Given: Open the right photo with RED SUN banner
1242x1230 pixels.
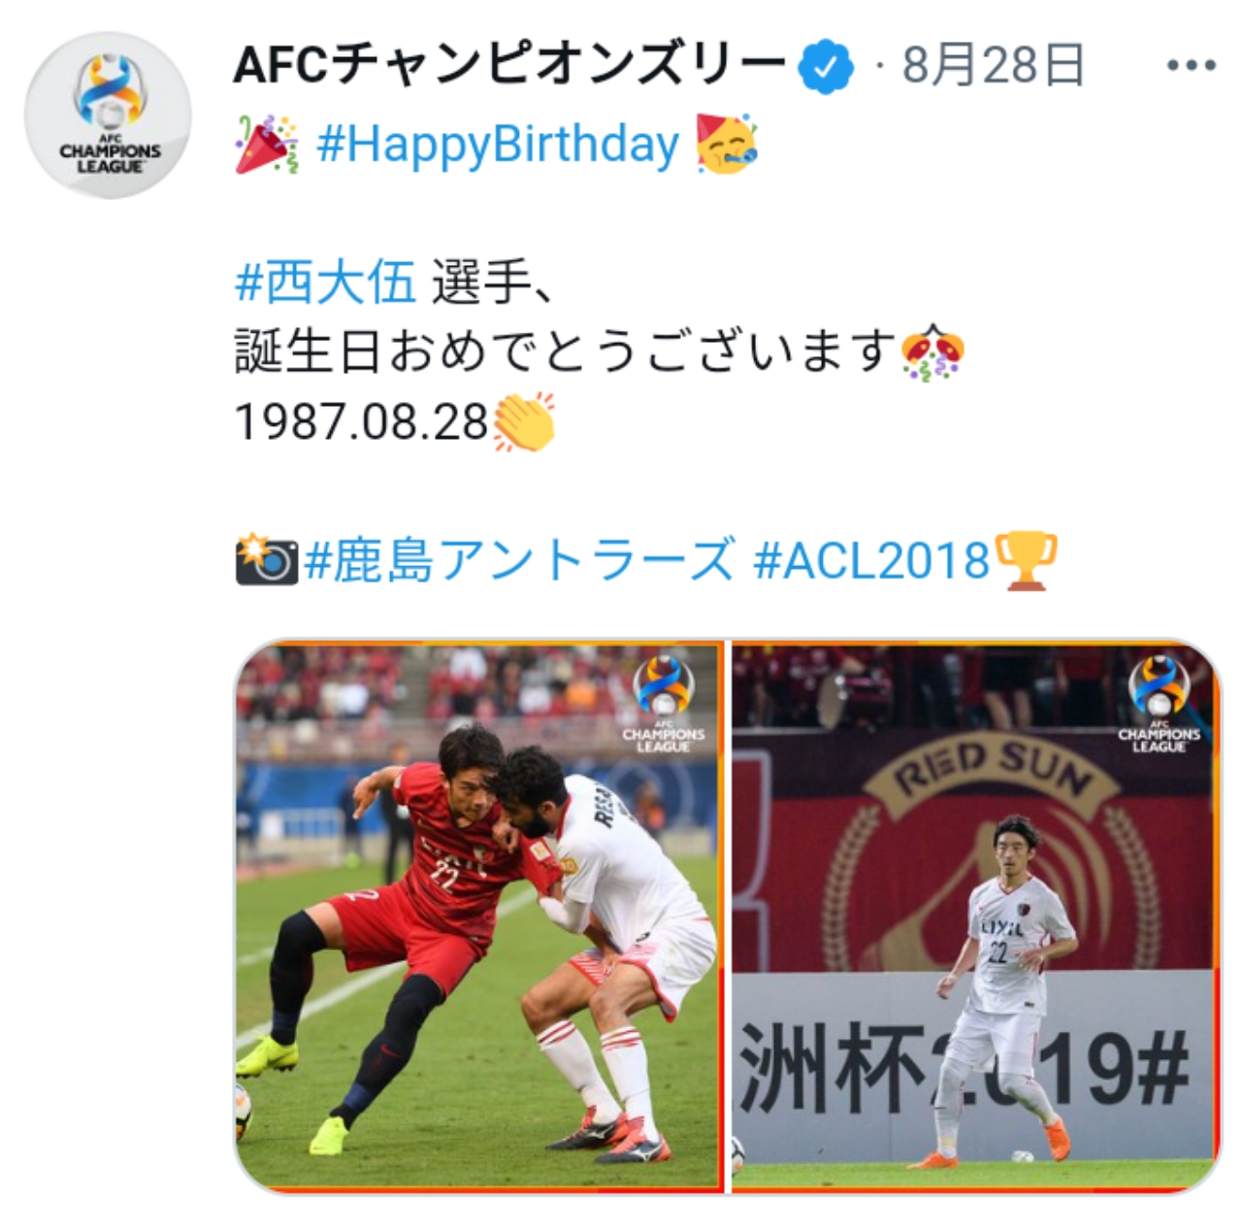Looking at the screenshot, I should click(975, 915).
